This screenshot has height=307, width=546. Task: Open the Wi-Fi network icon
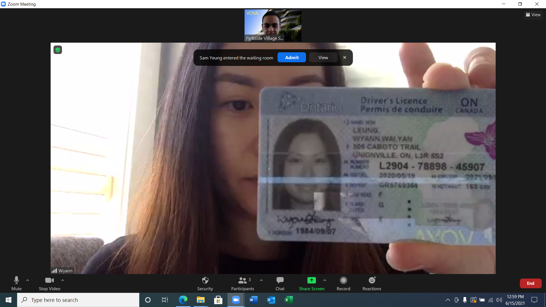pos(491,300)
